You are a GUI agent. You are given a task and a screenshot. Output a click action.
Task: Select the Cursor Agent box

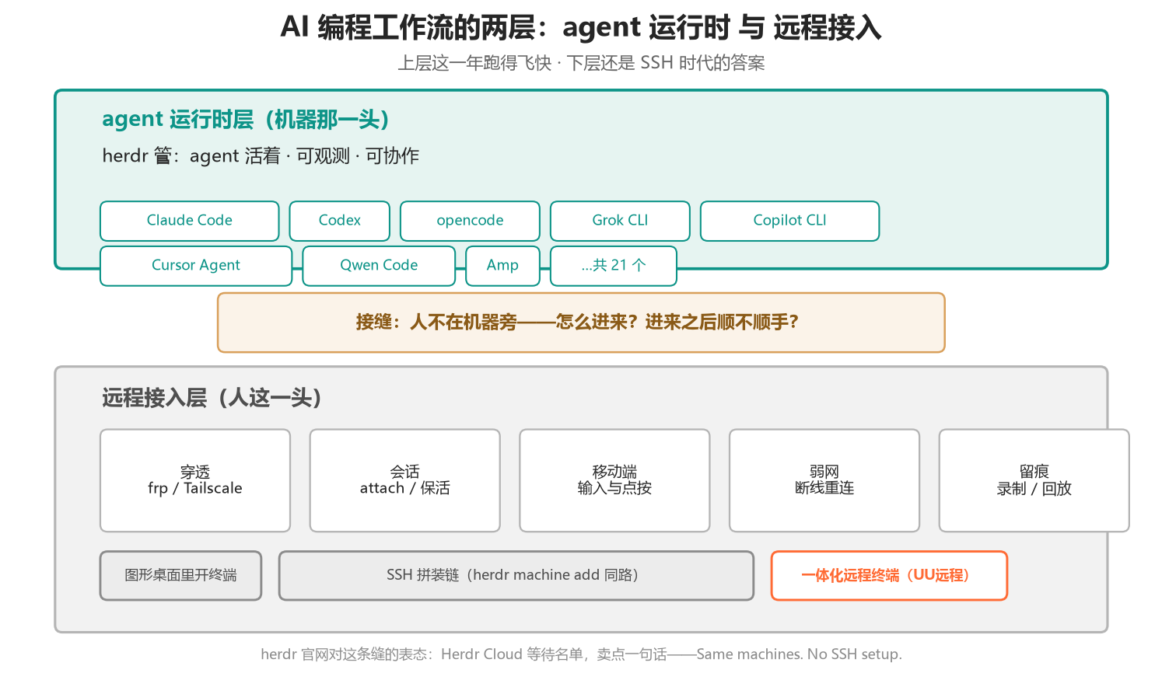pos(196,266)
